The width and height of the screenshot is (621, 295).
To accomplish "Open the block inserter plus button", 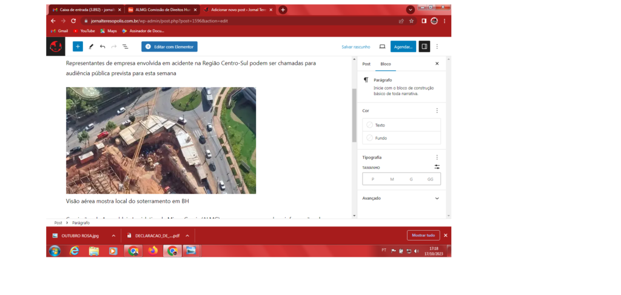I will click(x=78, y=47).
